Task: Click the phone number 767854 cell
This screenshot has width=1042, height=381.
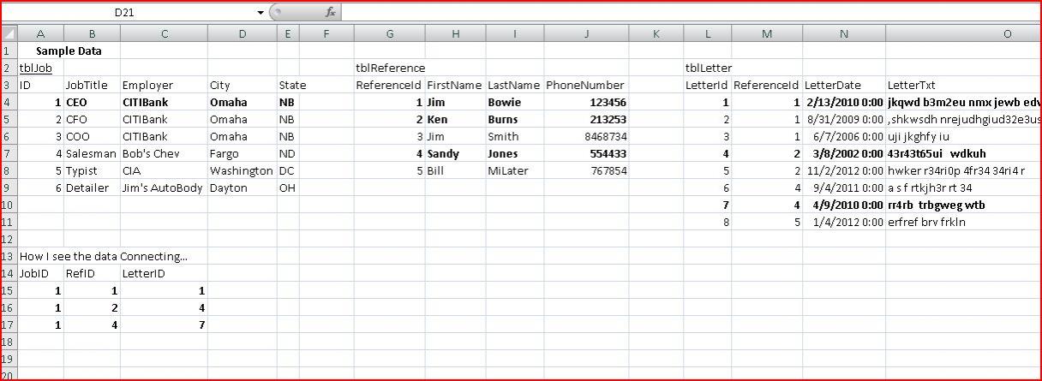Action: (586, 171)
